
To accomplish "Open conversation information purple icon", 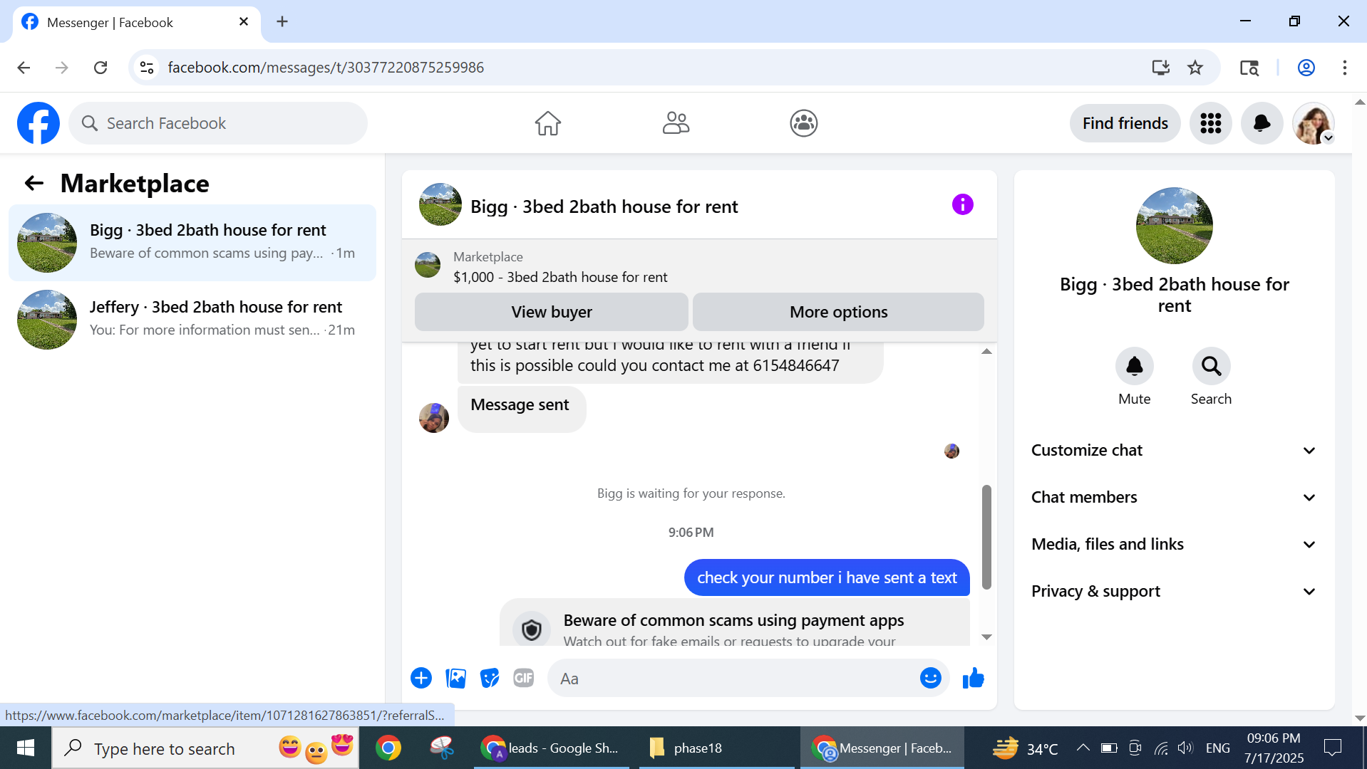I will (x=963, y=205).
